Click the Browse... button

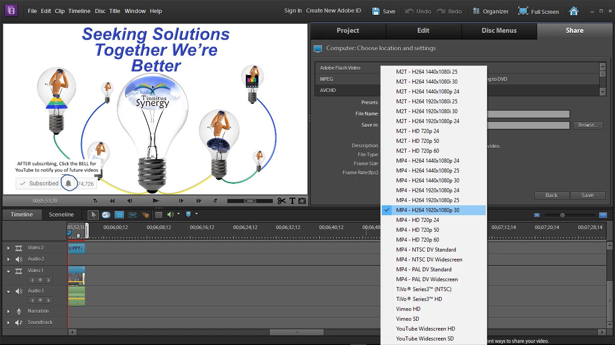point(588,125)
